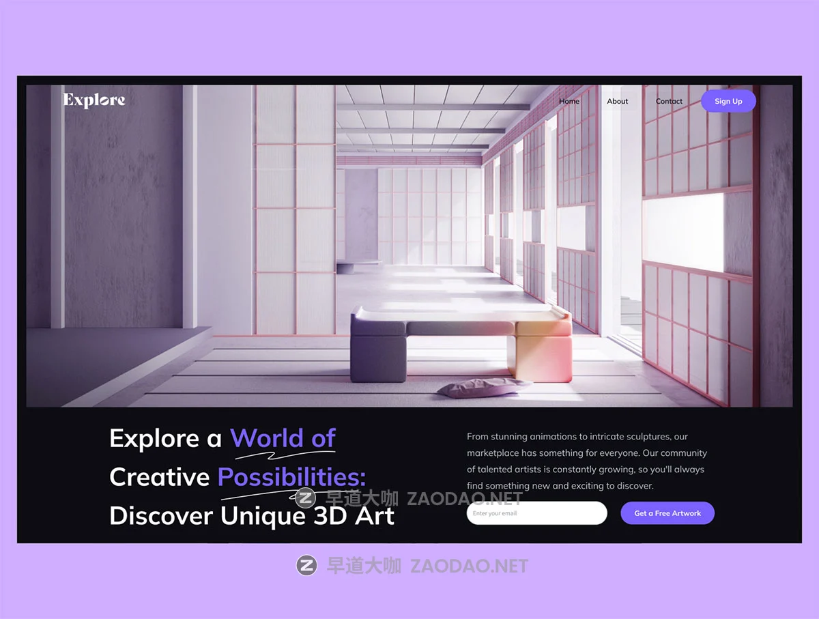Click the Sign Up pill button
819x619 pixels.
coord(728,101)
